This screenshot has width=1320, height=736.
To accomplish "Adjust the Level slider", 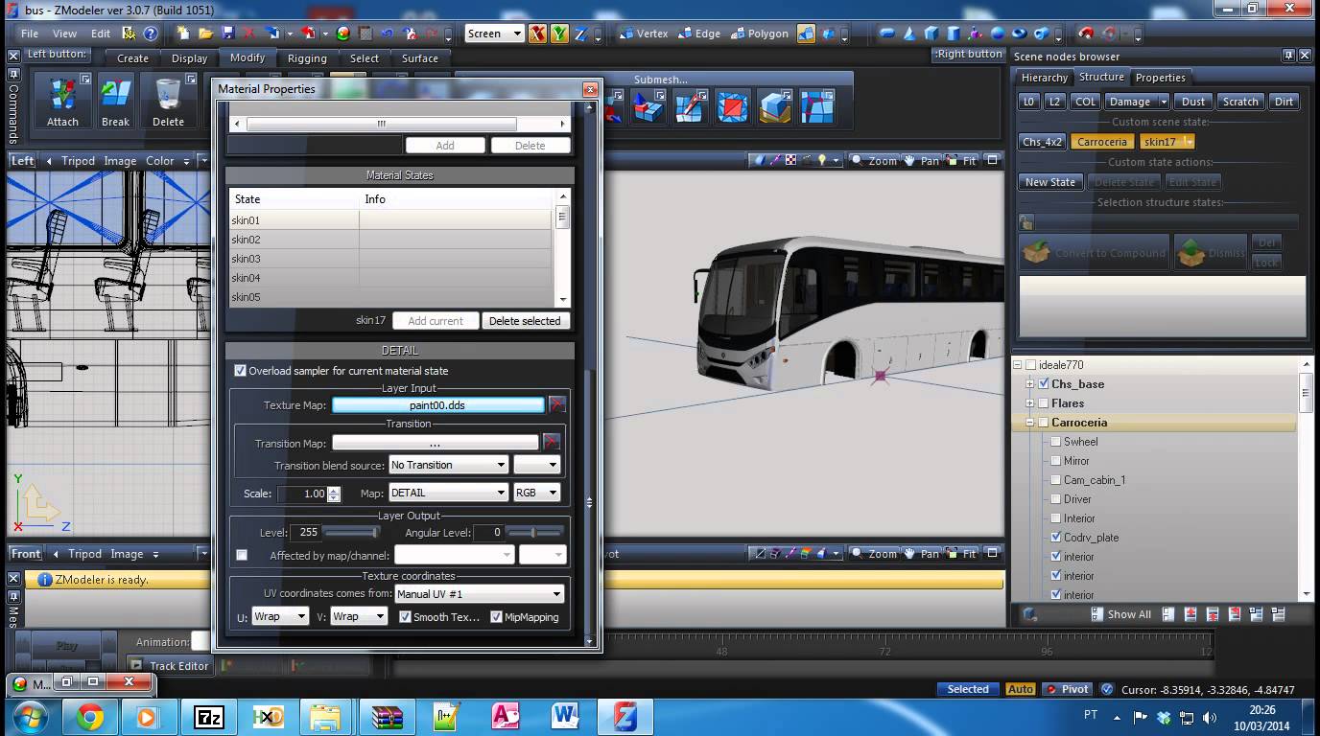I will 352,532.
